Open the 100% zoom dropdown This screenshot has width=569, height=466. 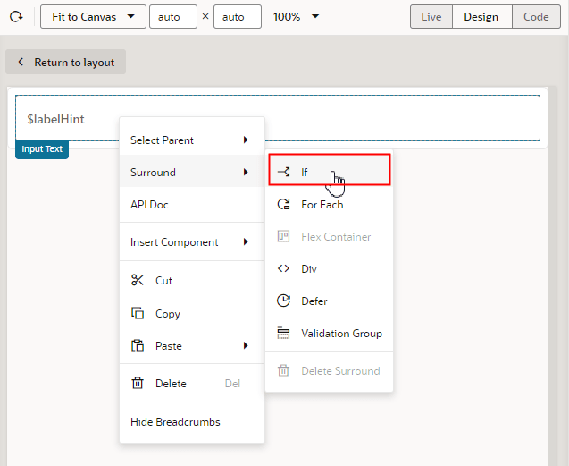pos(296,17)
